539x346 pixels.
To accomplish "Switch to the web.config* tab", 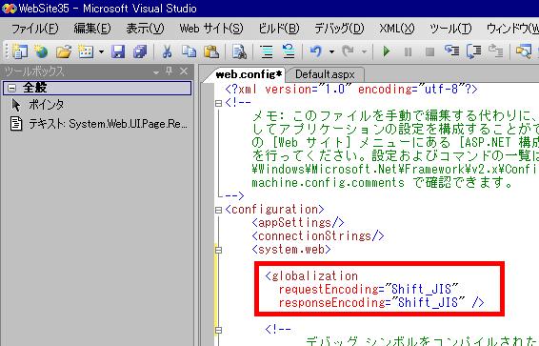I will click(x=249, y=74).
